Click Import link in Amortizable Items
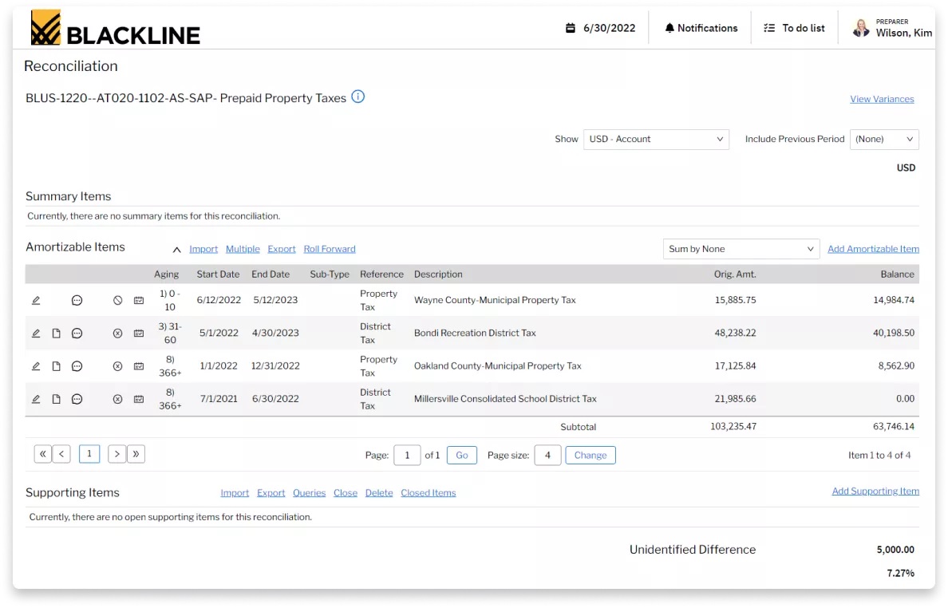This screenshot has width=948, height=608. 203,249
